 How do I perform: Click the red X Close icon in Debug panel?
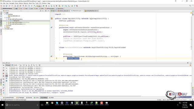click(x=4, y=91)
